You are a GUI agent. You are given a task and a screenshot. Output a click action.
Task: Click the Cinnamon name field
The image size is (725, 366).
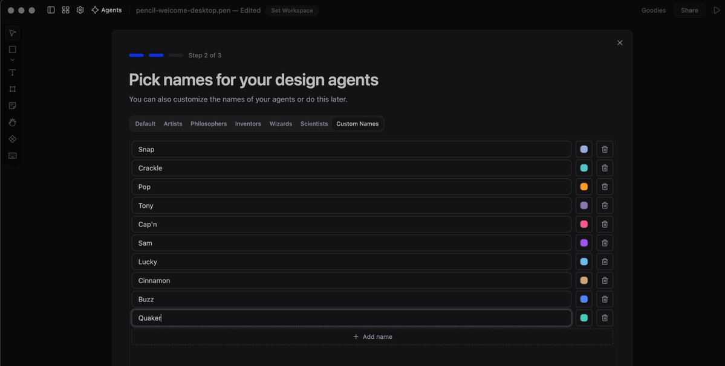pyautogui.click(x=351, y=281)
